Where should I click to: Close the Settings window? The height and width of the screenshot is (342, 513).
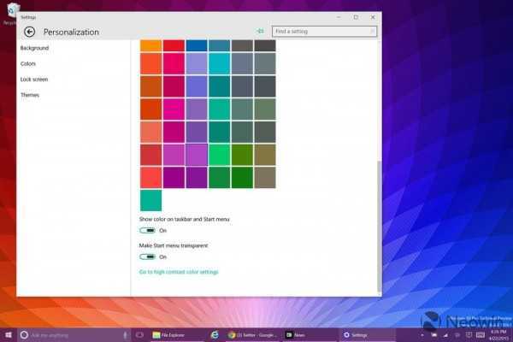[x=373, y=17]
